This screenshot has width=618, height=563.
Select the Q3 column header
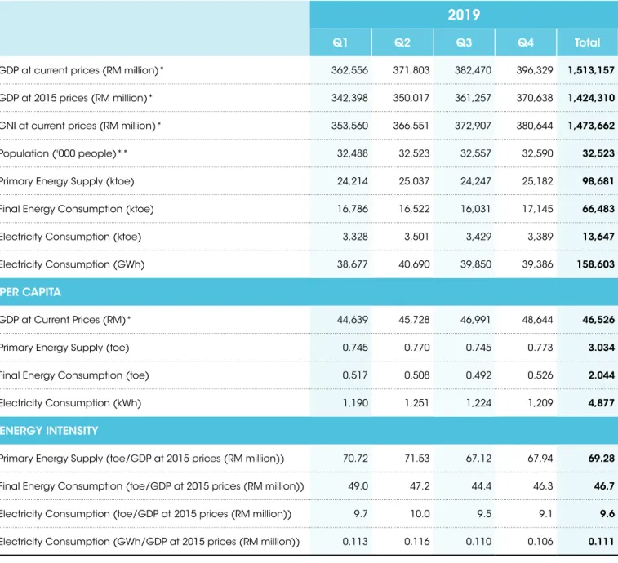pyautogui.click(x=464, y=42)
